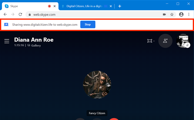Open a new browser tab
The width and height of the screenshot is (194, 120).
[x=120, y=6]
